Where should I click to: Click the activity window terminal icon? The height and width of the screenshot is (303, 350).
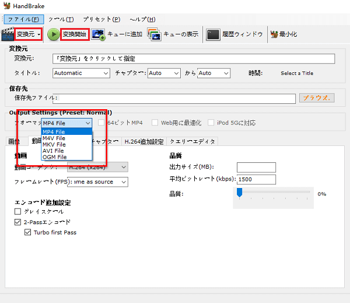point(213,34)
